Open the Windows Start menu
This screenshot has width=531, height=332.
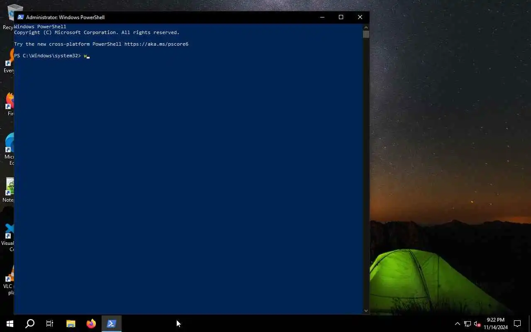(x=10, y=324)
